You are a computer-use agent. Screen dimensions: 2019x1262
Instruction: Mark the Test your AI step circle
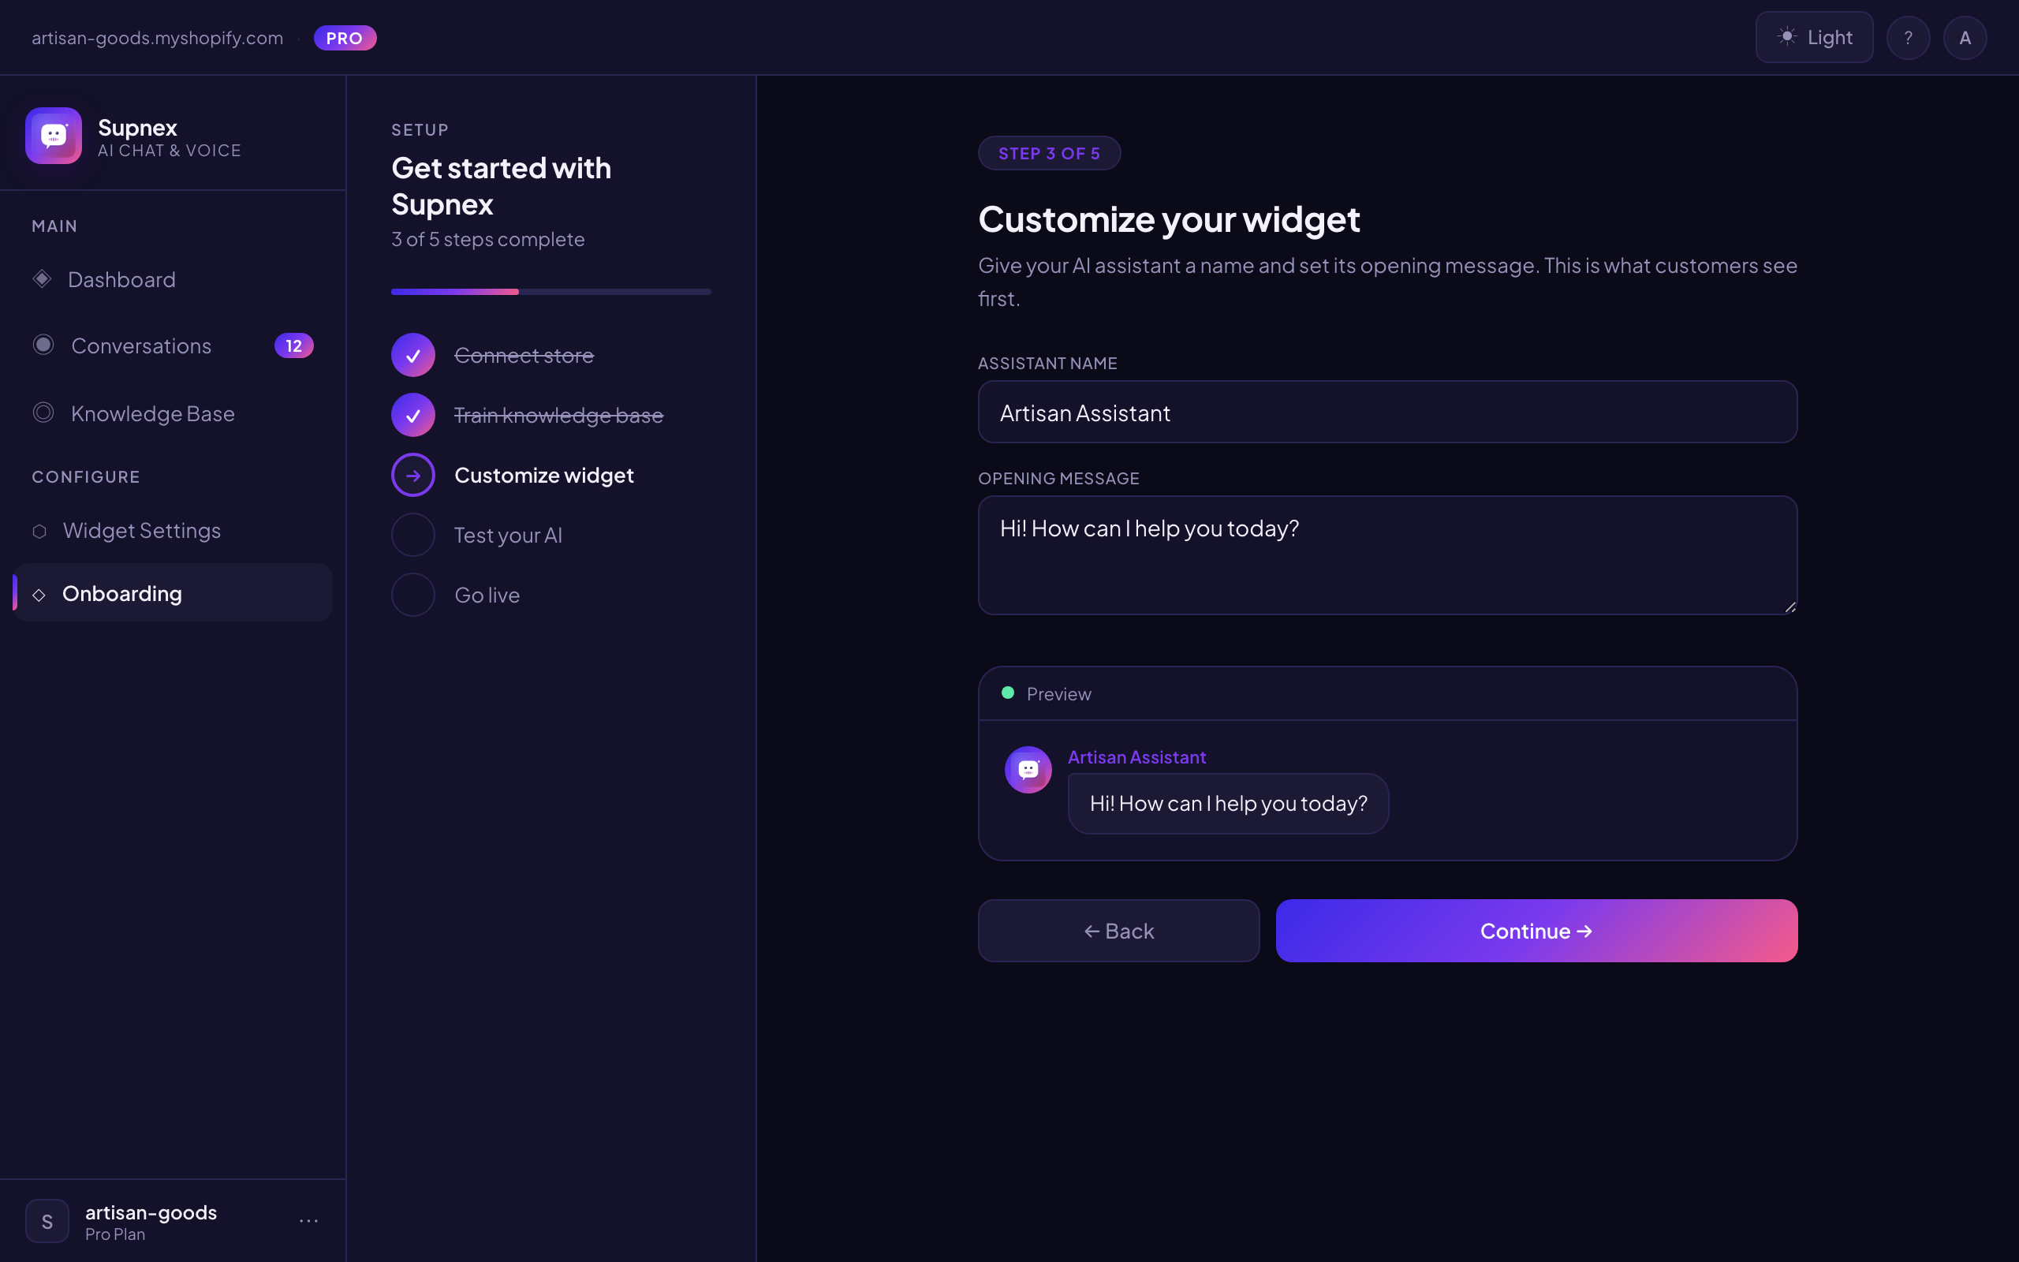coord(412,534)
